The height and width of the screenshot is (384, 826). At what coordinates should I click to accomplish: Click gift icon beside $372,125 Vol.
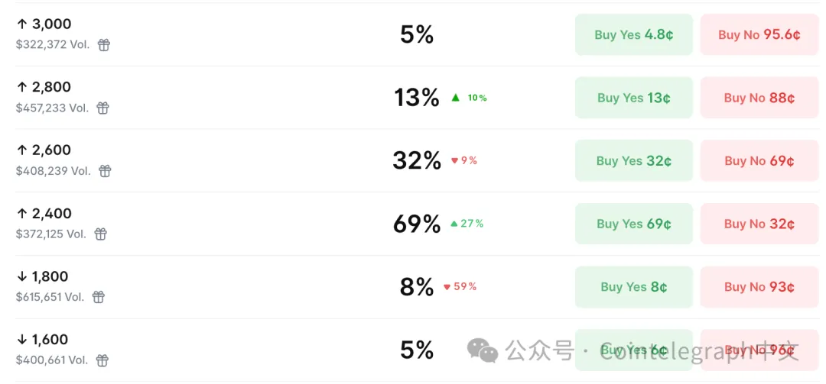(100, 234)
